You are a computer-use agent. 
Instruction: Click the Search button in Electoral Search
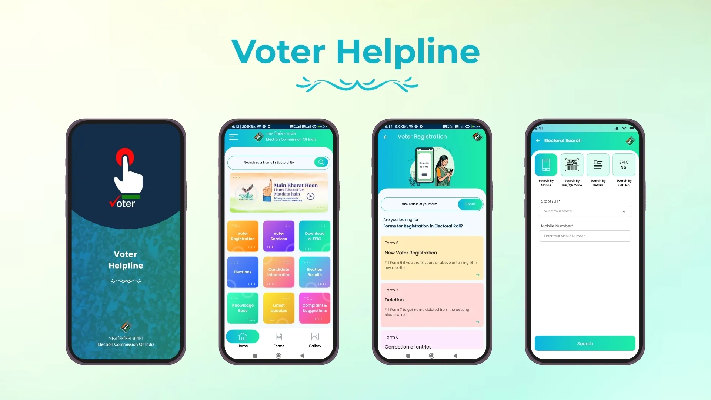click(585, 343)
